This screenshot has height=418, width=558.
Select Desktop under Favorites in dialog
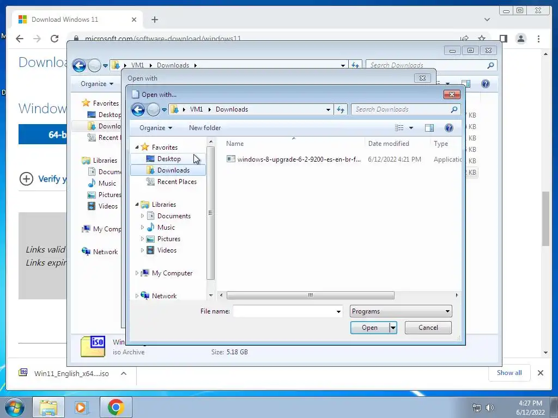pos(168,159)
